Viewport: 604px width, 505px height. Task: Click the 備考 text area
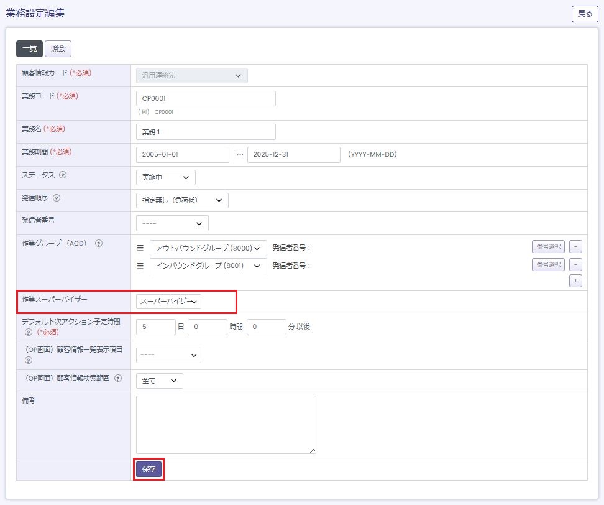[226, 425]
